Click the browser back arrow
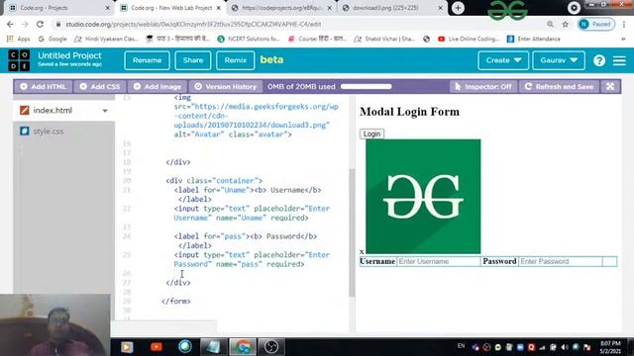This screenshot has height=356, width=634. pyautogui.click(x=10, y=24)
